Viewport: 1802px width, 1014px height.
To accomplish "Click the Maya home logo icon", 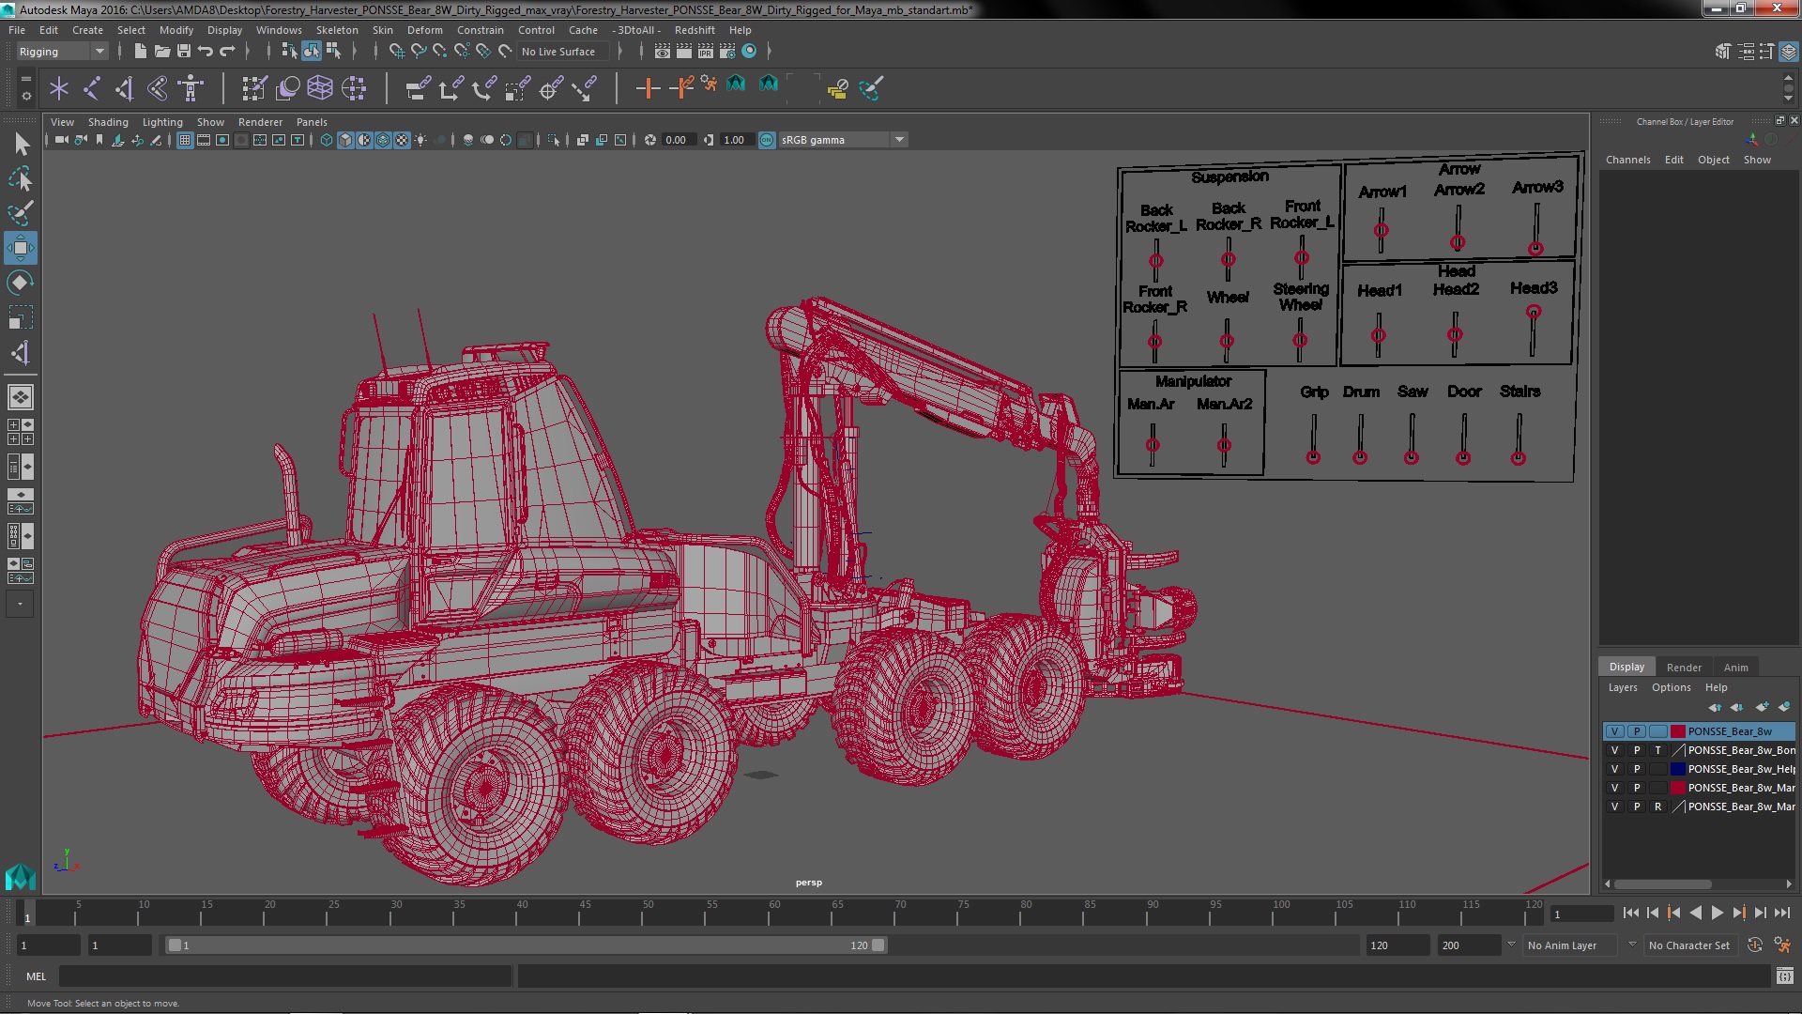I will pos(20,876).
